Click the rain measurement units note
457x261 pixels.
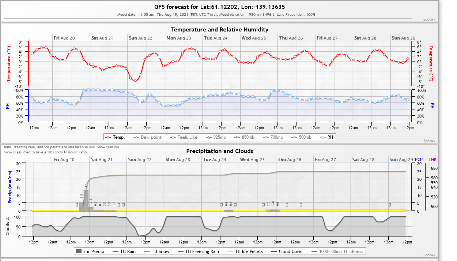[x=62, y=147]
